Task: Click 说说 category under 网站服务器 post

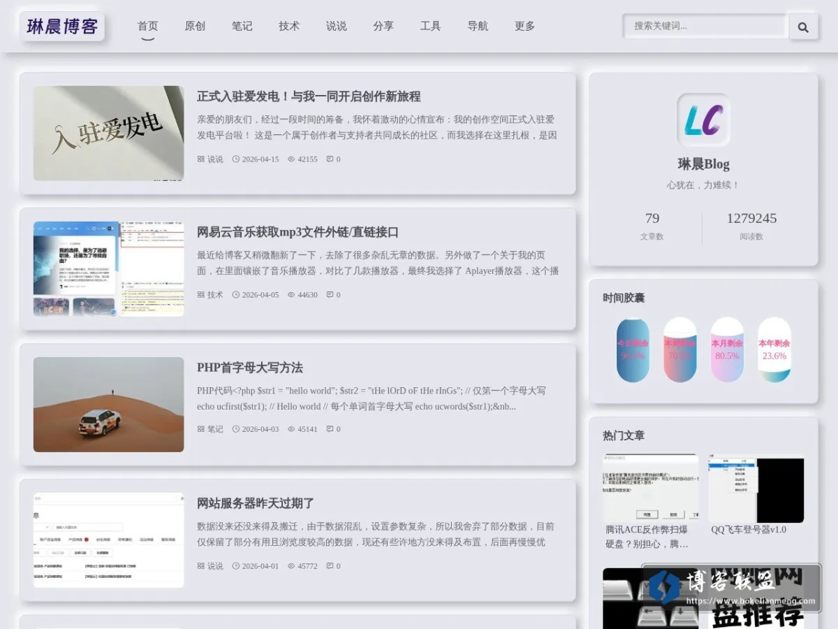Action: pyautogui.click(x=215, y=566)
